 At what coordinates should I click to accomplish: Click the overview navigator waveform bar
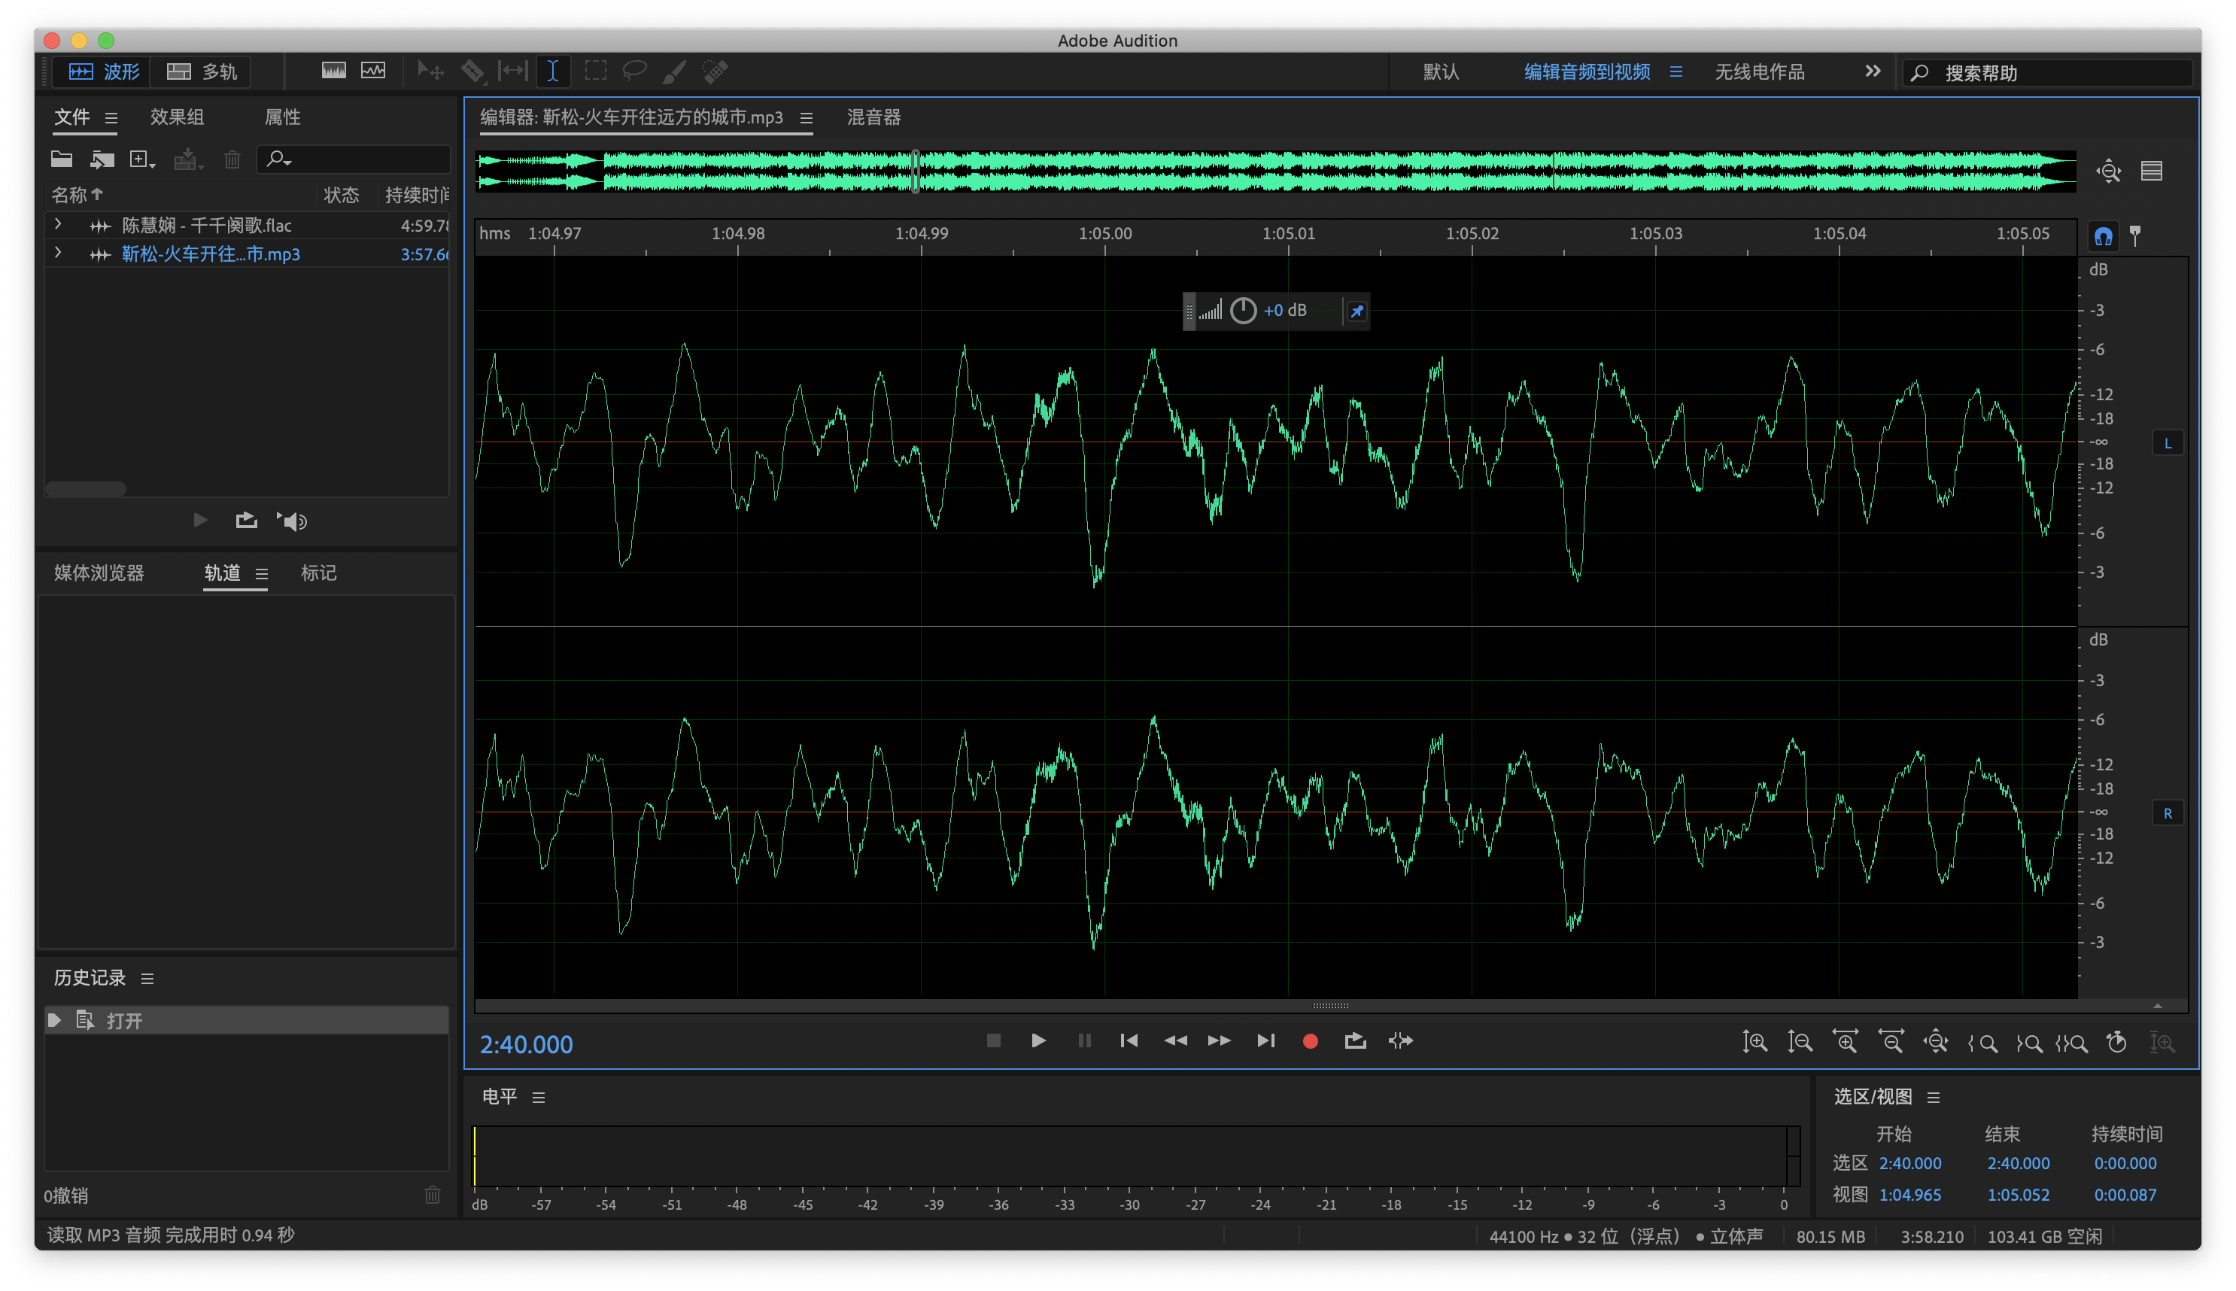pyautogui.click(x=1275, y=171)
